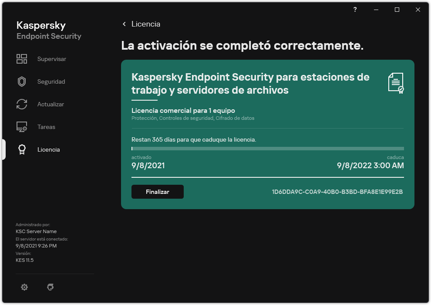Screen dimensions: 431x305
Task: Click the Licencia breadcrumb heading
Action: (x=145, y=24)
